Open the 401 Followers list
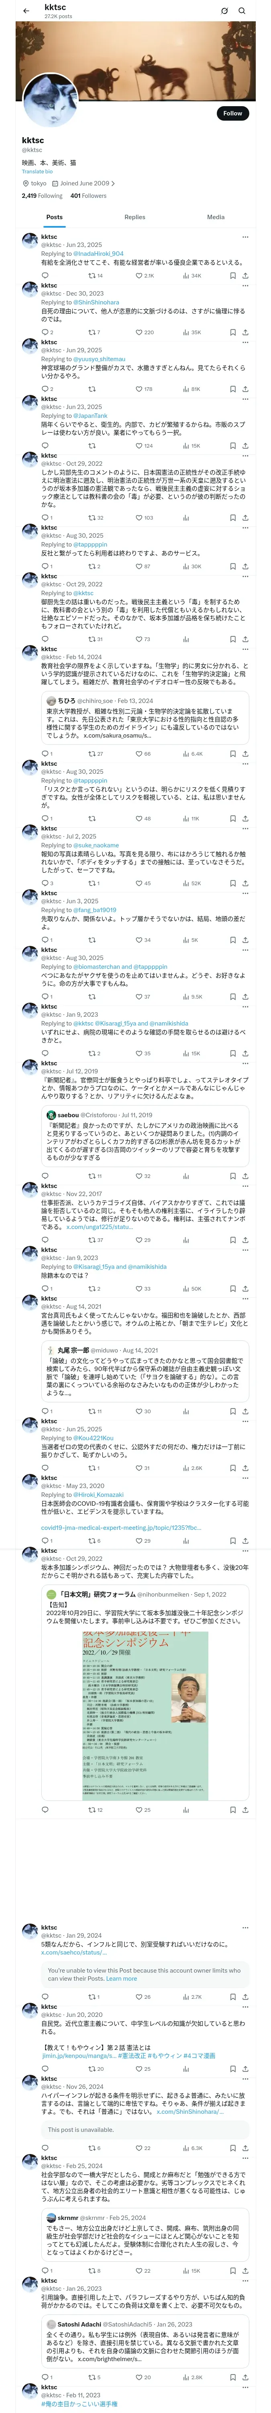Viewport: 271px width, 2413px height. 88,196
